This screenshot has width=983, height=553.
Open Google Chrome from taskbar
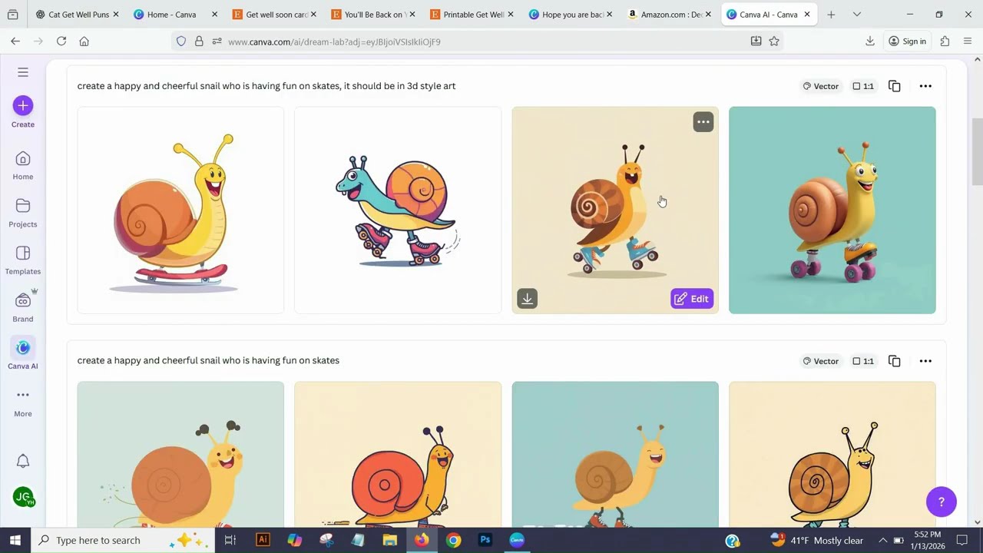pos(453,540)
